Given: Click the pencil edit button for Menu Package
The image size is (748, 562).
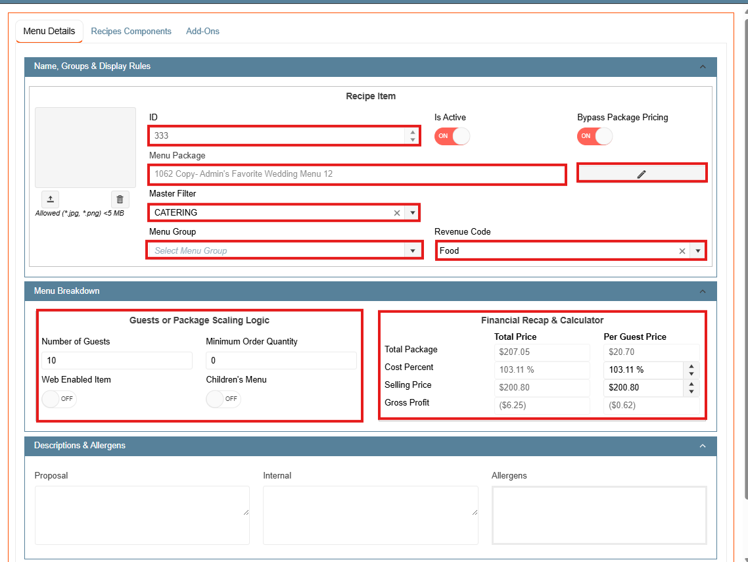Looking at the screenshot, I should pyautogui.click(x=642, y=174).
